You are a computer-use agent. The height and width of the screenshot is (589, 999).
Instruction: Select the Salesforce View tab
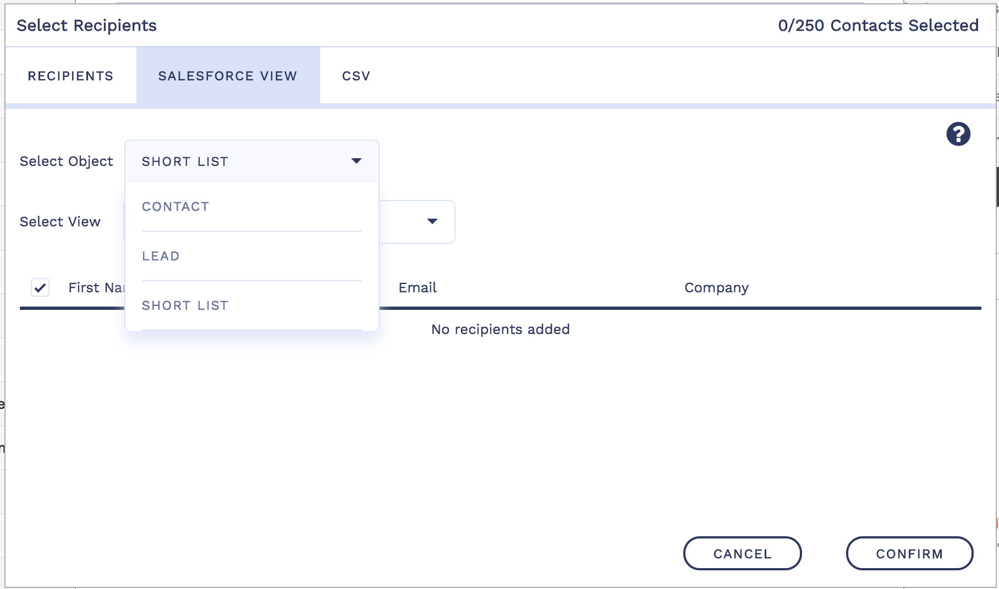(228, 76)
